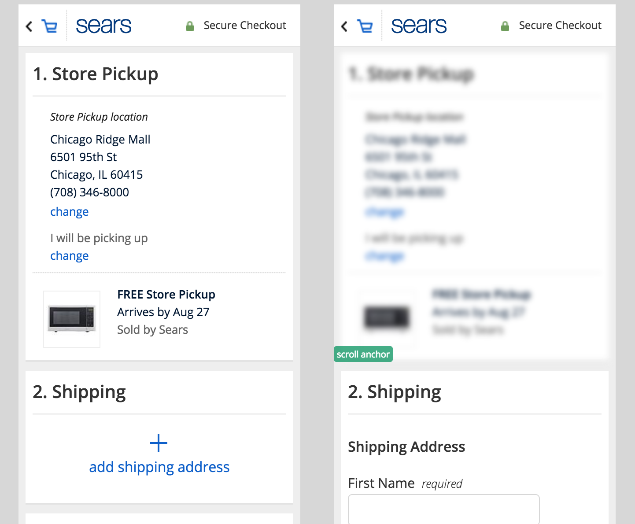Click green lock icon in the unblurred checkout header
This screenshot has height=524, width=635.
190,26
